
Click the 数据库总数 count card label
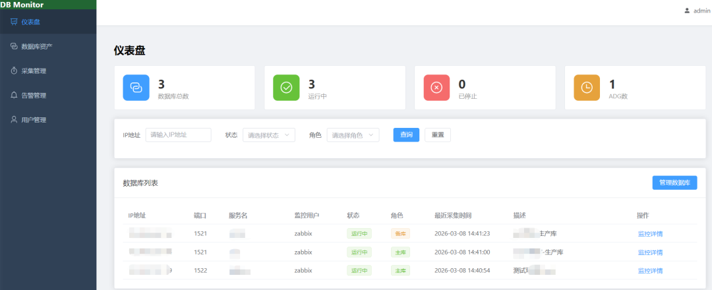pos(173,96)
